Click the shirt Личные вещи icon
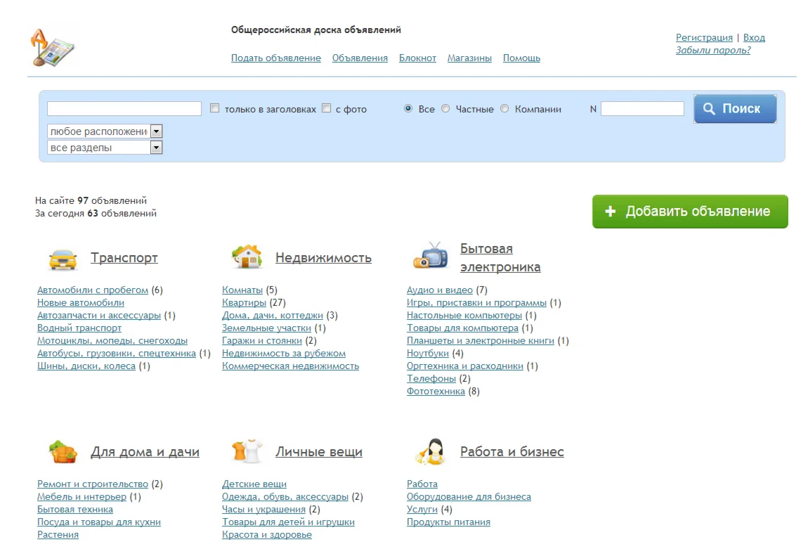 [247, 451]
